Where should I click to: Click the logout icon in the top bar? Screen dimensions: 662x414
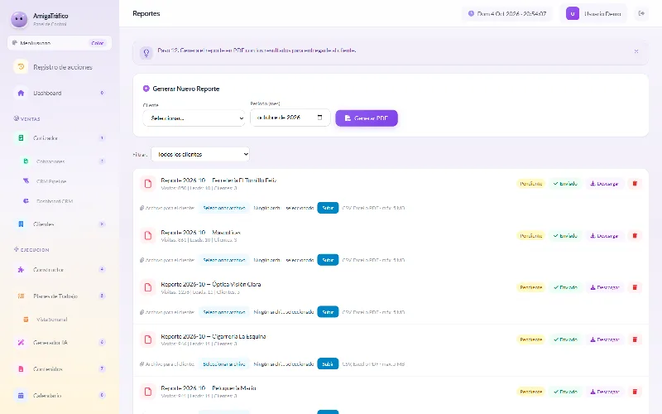tap(641, 13)
